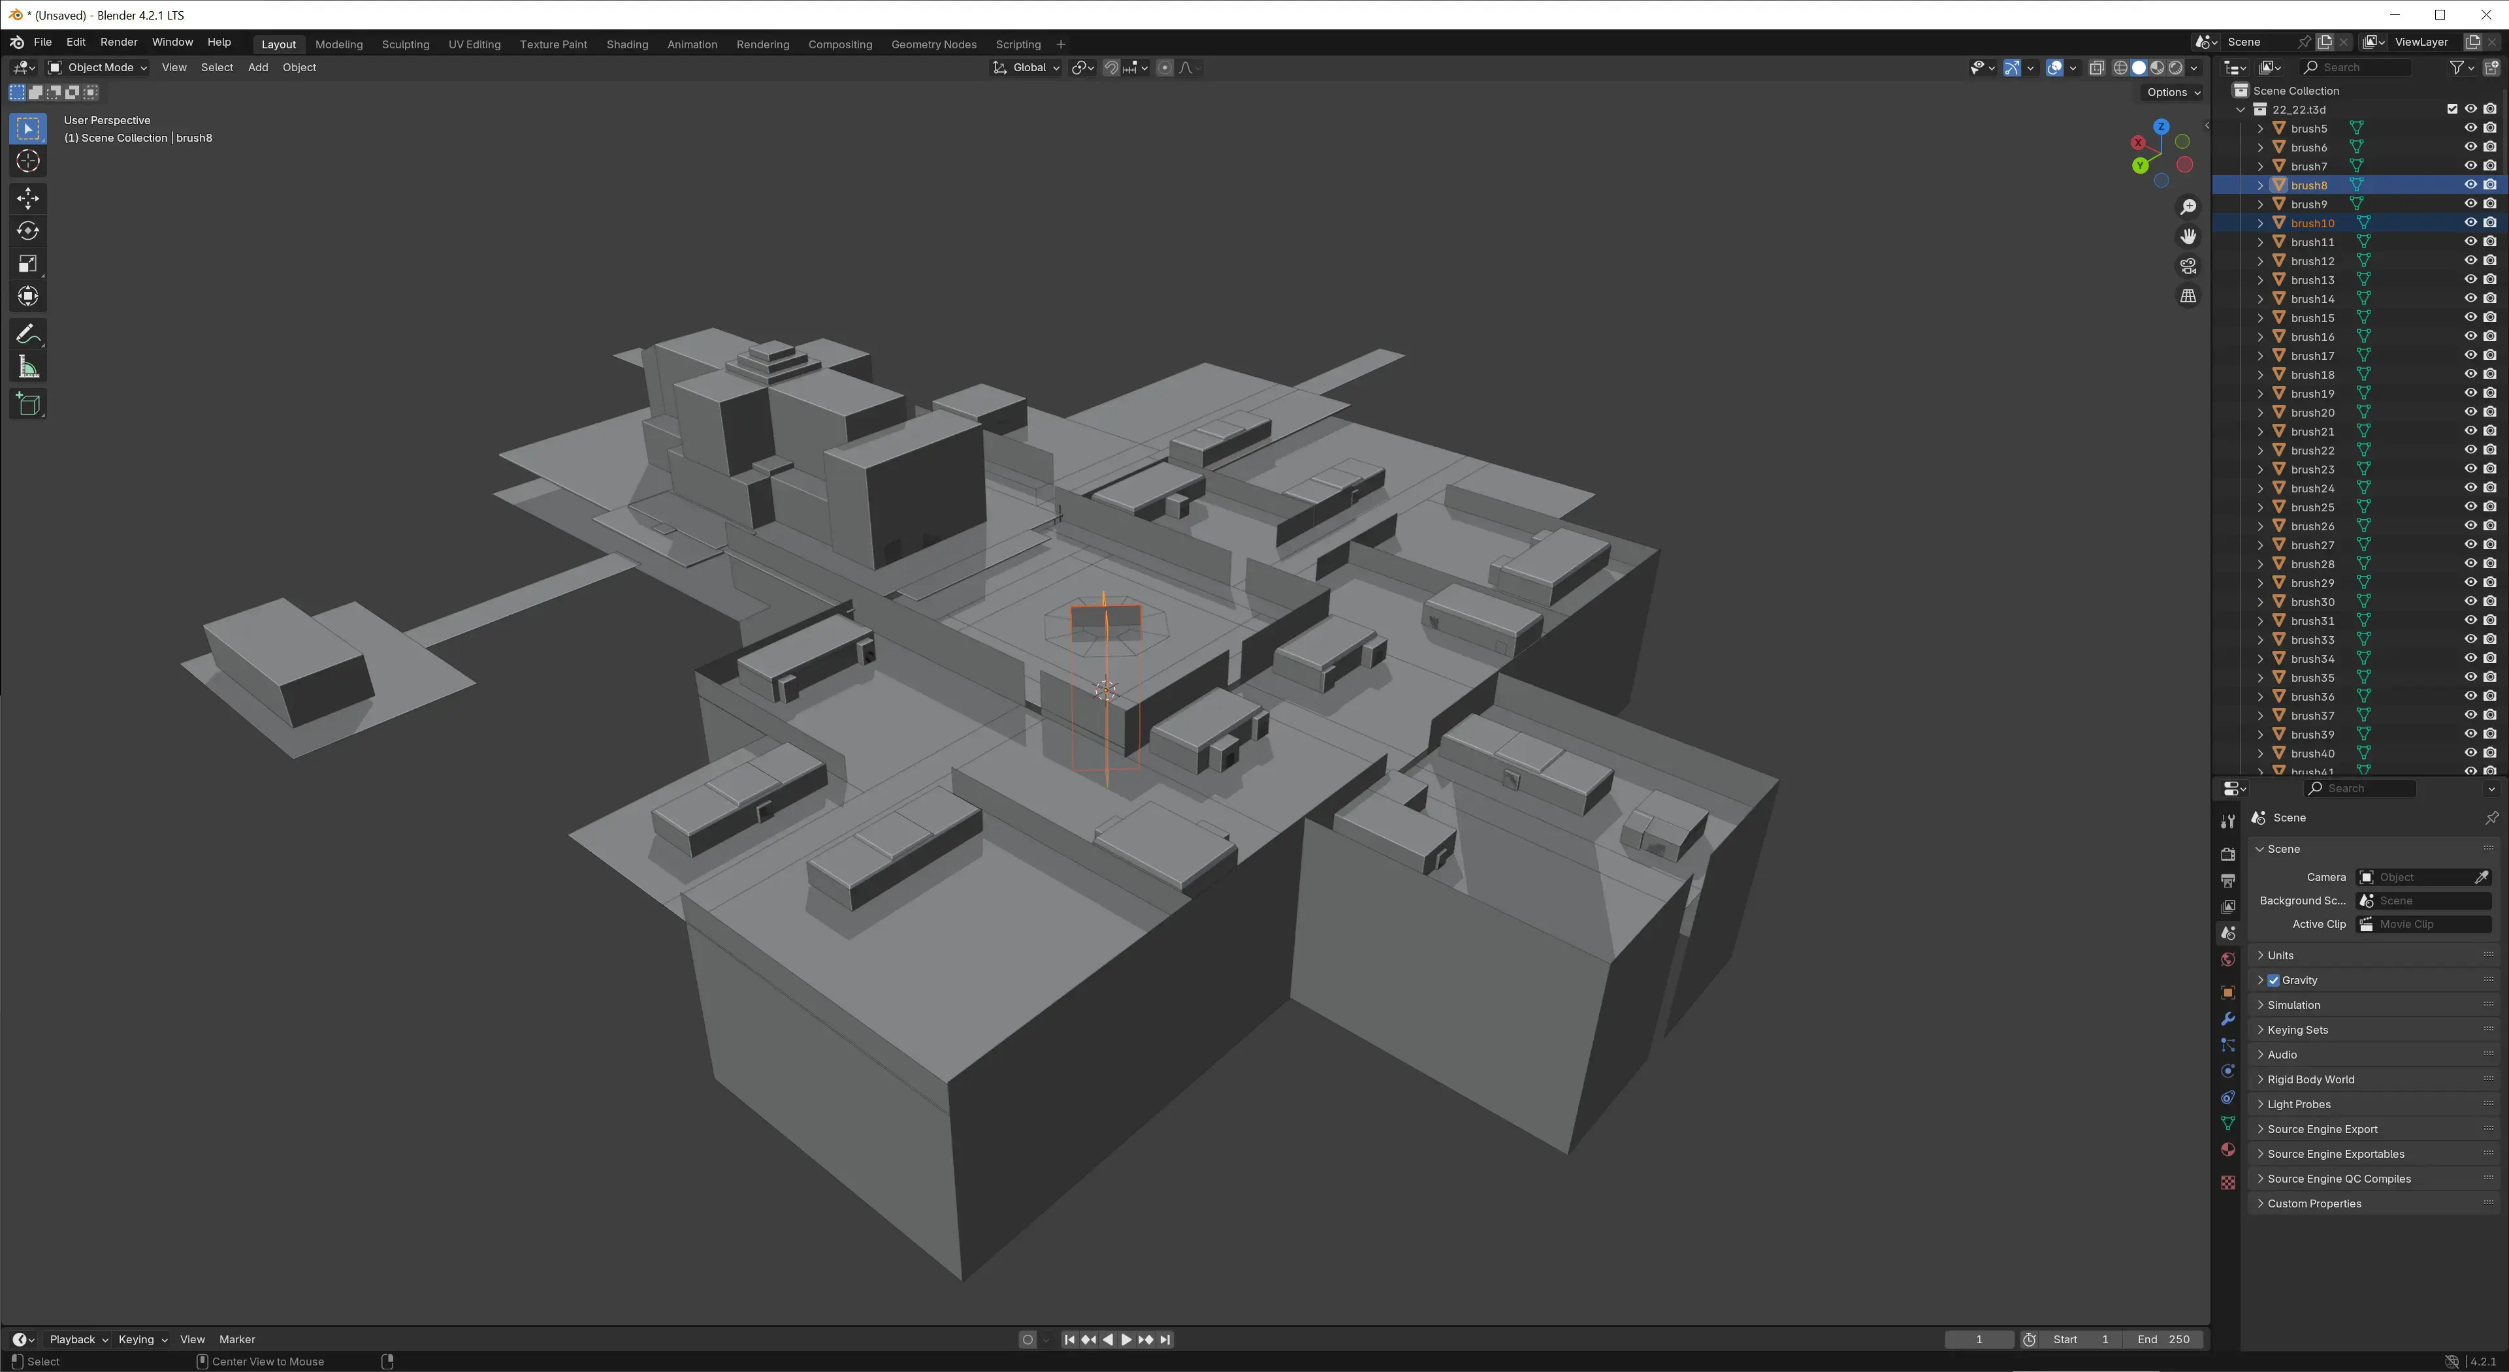Open the Render properties tab
This screenshot has height=1372, width=2509.
(x=2227, y=854)
